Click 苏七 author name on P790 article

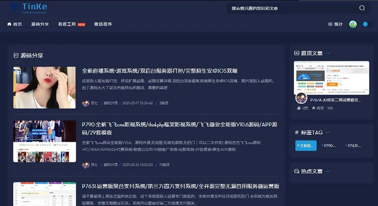pyautogui.click(x=94, y=165)
